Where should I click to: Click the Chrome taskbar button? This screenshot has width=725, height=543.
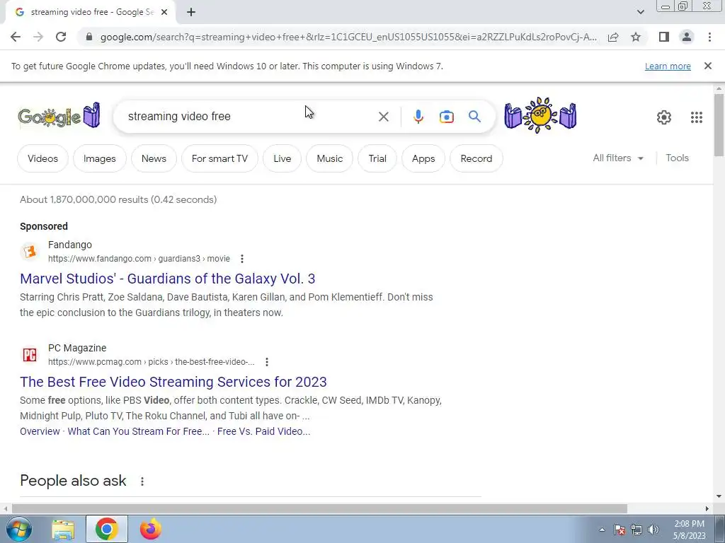point(107,530)
